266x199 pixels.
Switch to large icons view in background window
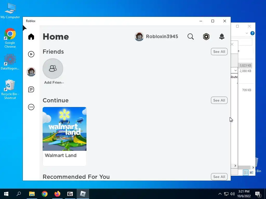tap(251, 172)
